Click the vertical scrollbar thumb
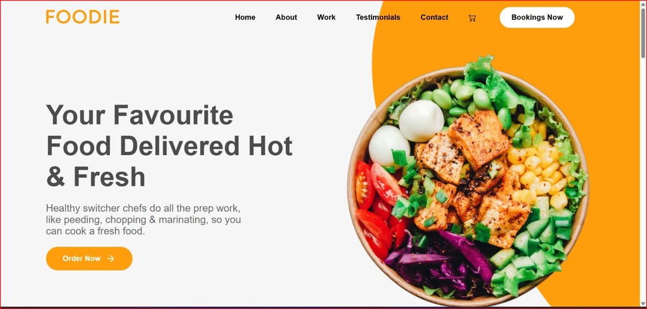Viewport: 647px width, 309px height. pyautogui.click(x=643, y=33)
